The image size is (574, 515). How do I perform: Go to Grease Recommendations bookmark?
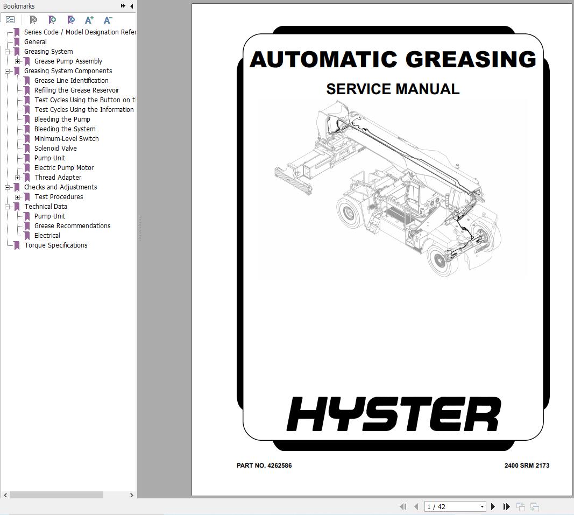pos(72,226)
